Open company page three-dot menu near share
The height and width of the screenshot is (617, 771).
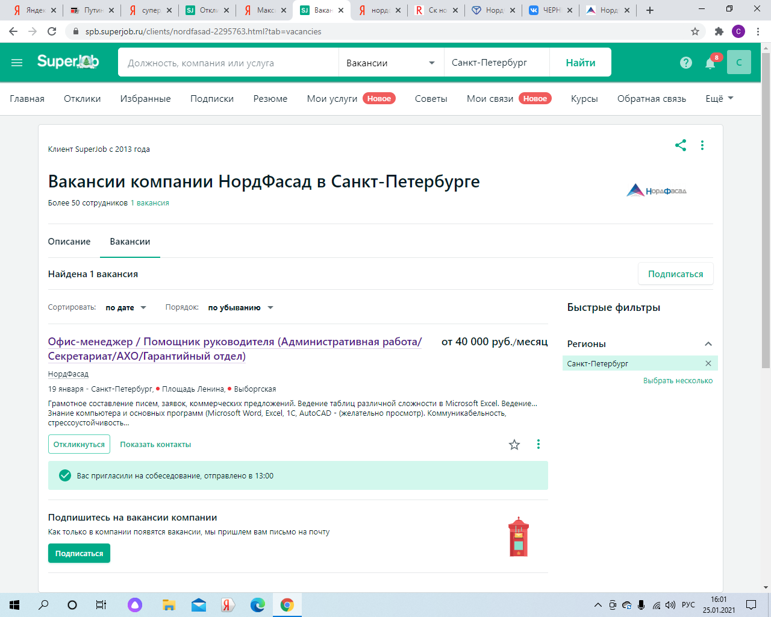[702, 145]
